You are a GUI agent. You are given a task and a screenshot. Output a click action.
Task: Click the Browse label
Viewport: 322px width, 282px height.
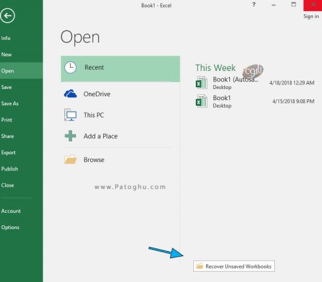(94, 159)
